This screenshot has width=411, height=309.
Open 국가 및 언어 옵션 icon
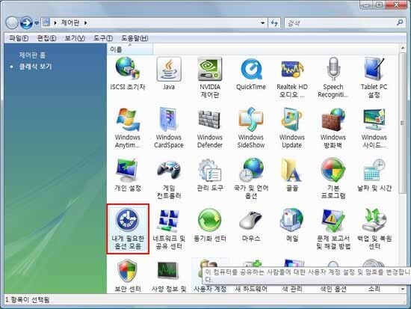251,179
